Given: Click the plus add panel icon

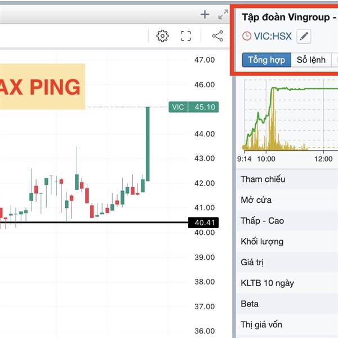Looking at the screenshot, I should (x=205, y=15).
